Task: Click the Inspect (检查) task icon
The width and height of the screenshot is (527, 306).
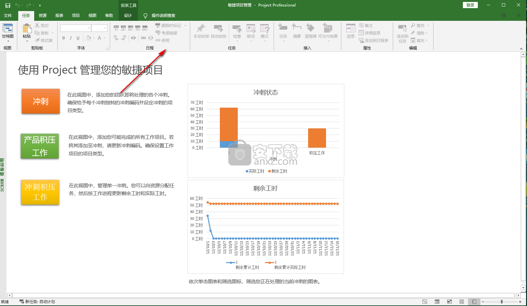Action: (237, 29)
